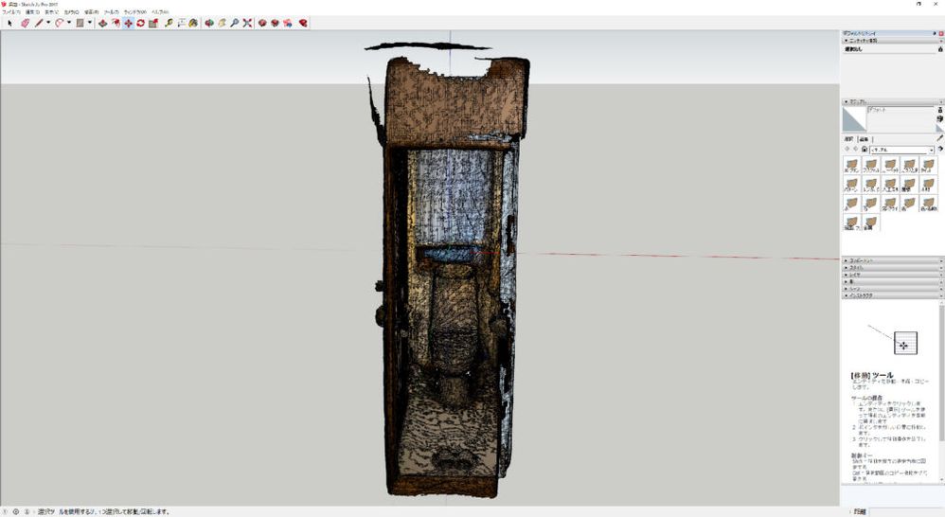Viewport: 945px width, 517px height.
Task: Click the materials home (in model) icon
Action: point(865,149)
